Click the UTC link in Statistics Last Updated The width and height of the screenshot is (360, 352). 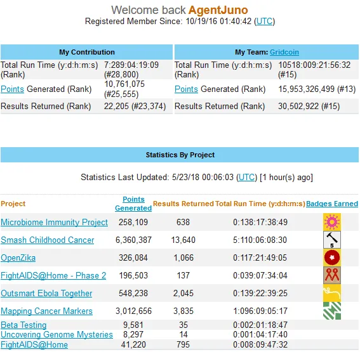pyautogui.click(x=246, y=177)
